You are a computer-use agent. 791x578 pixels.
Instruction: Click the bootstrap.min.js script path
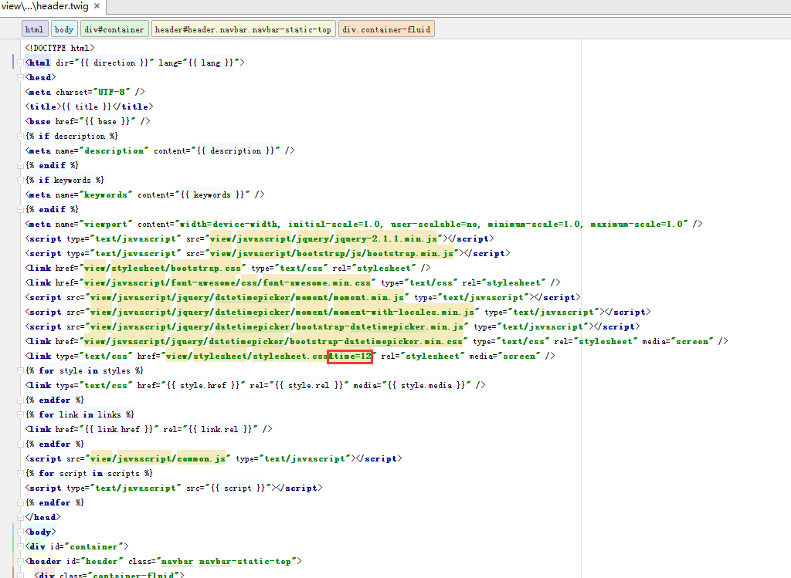point(331,253)
